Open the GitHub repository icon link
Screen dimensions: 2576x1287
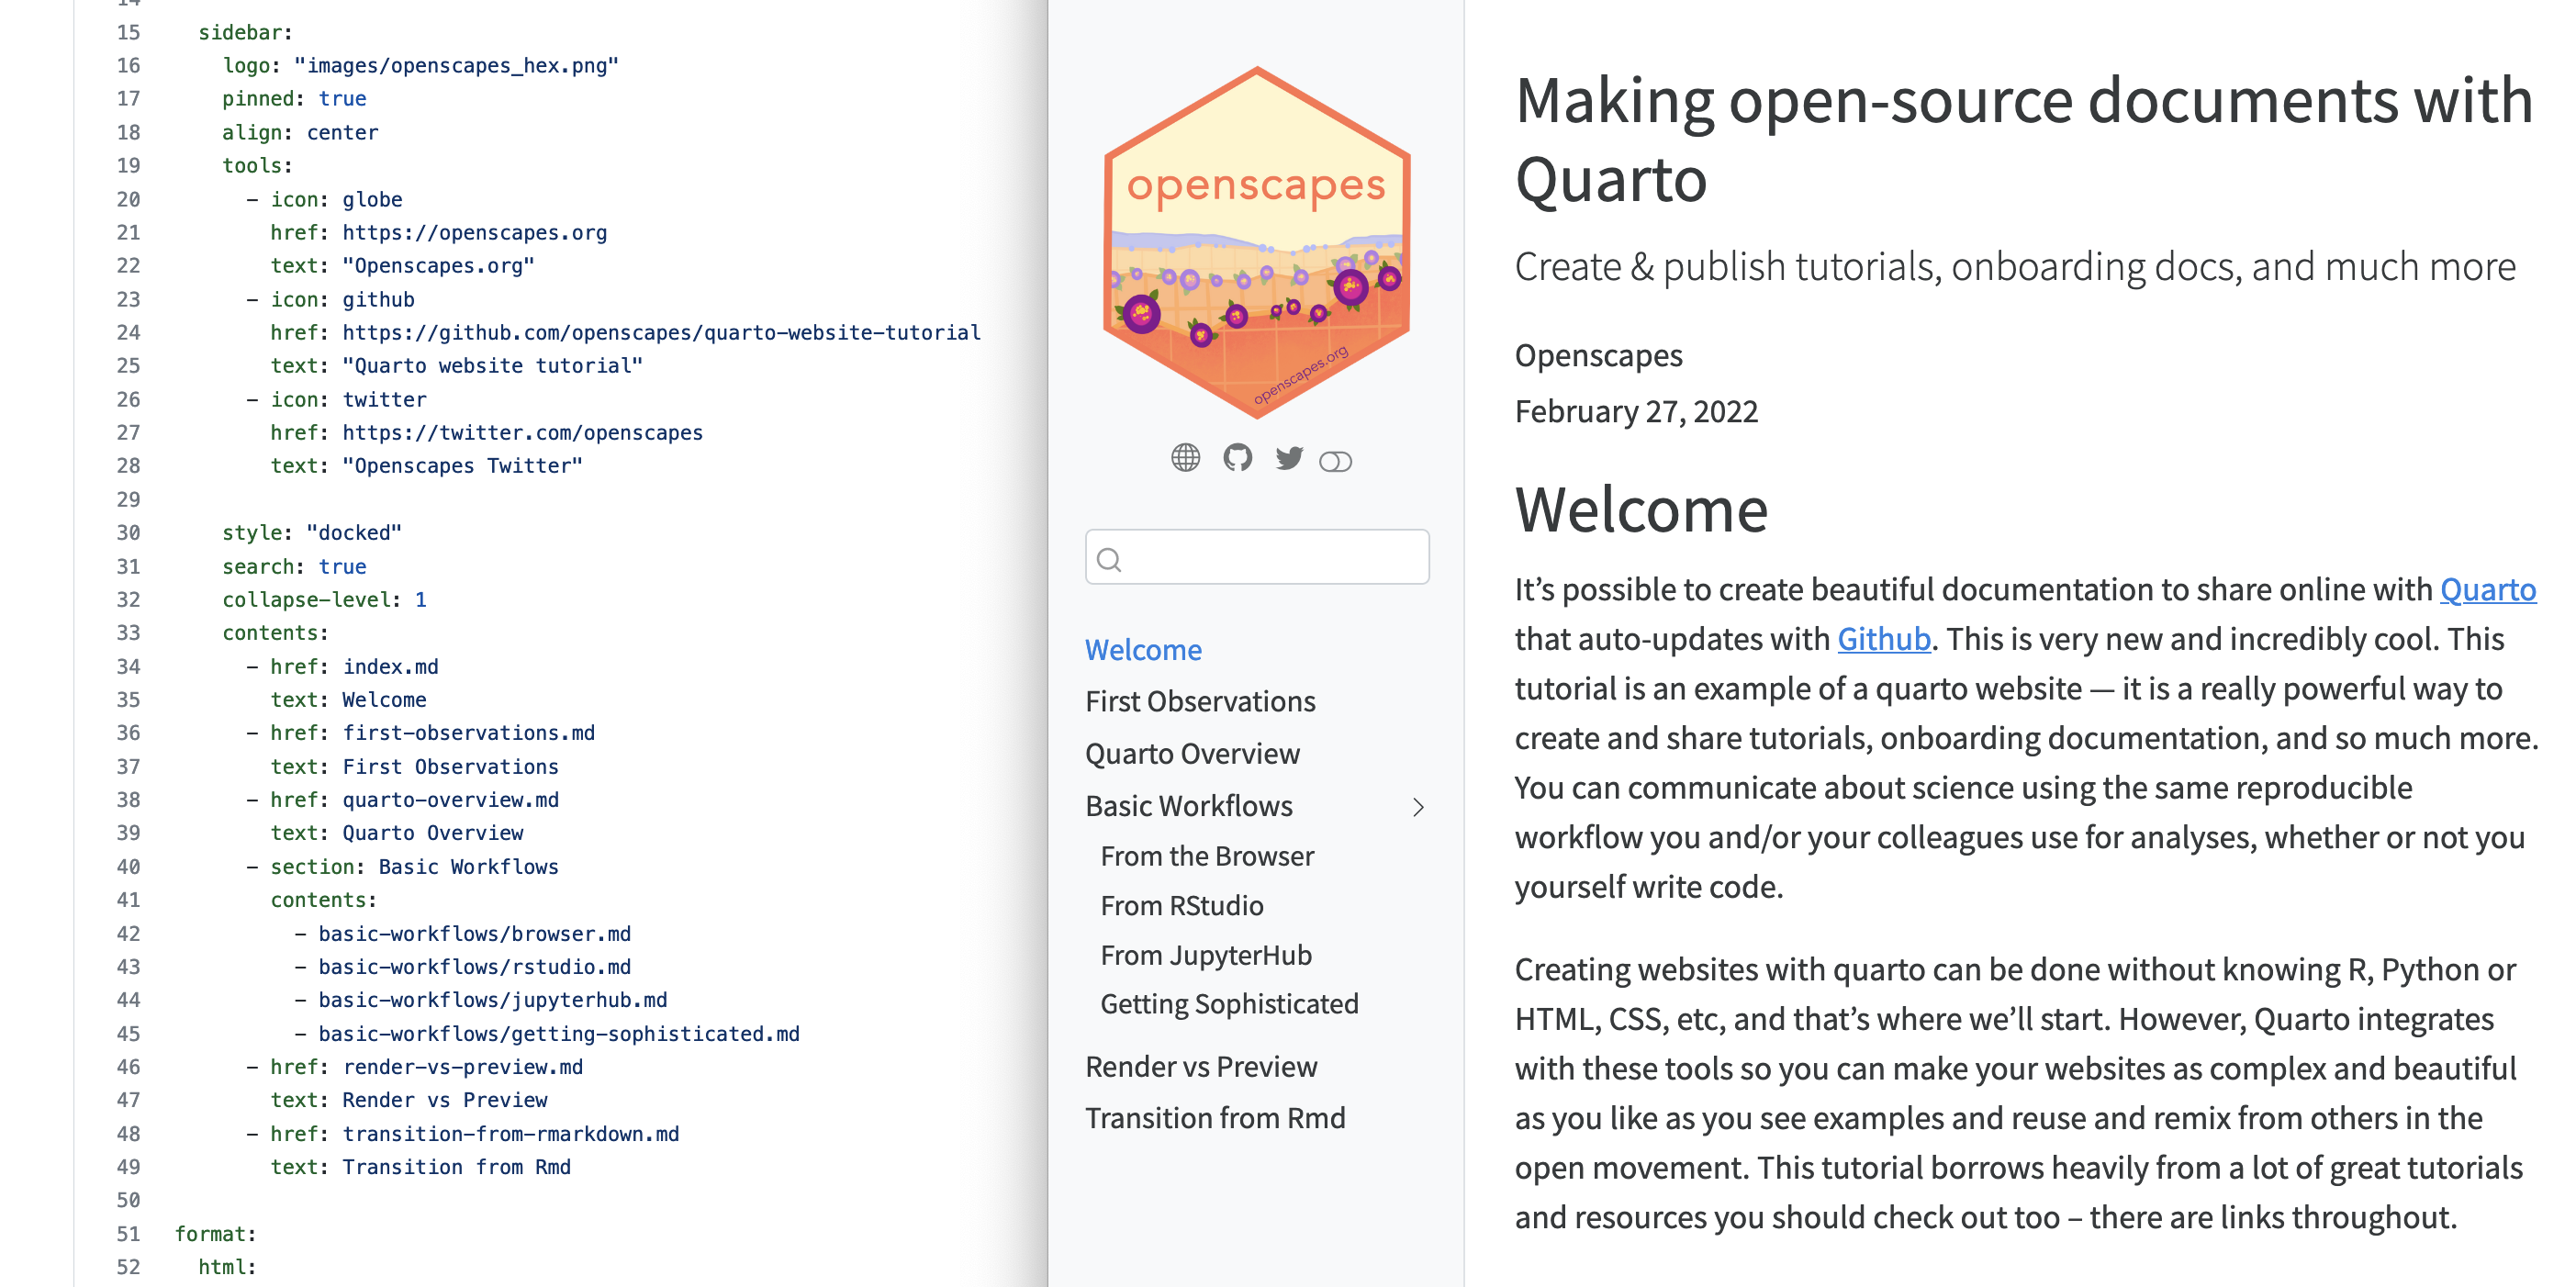pyautogui.click(x=1237, y=458)
